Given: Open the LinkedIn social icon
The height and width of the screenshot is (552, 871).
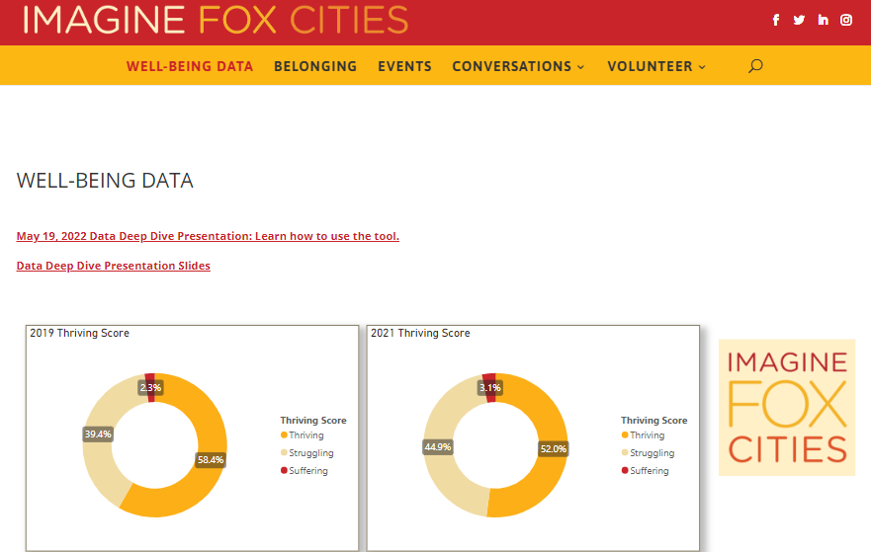Looking at the screenshot, I should [823, 20].
